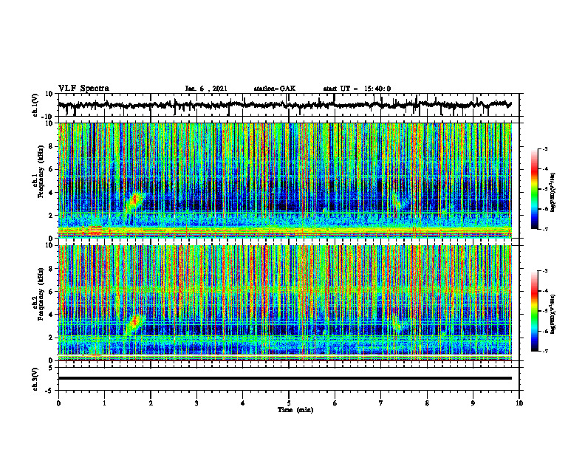Click the ch.2 spectrogram color scale bar
The height and width of the screenshot is (452, 585).
534,311
